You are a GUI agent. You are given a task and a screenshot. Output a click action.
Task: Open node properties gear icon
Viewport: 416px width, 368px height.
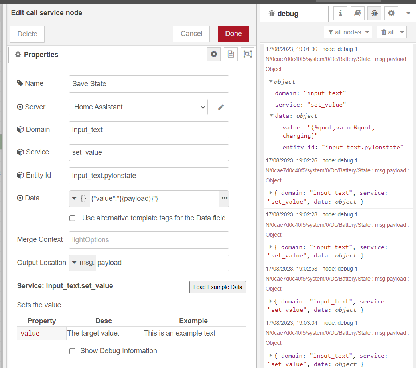click(x=214, y=54)
